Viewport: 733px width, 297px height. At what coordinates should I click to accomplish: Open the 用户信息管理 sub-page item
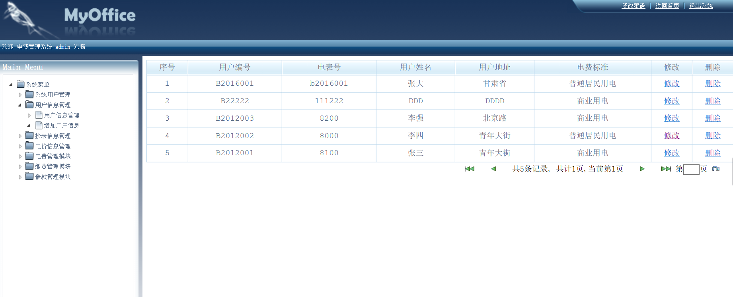point(62,116)
